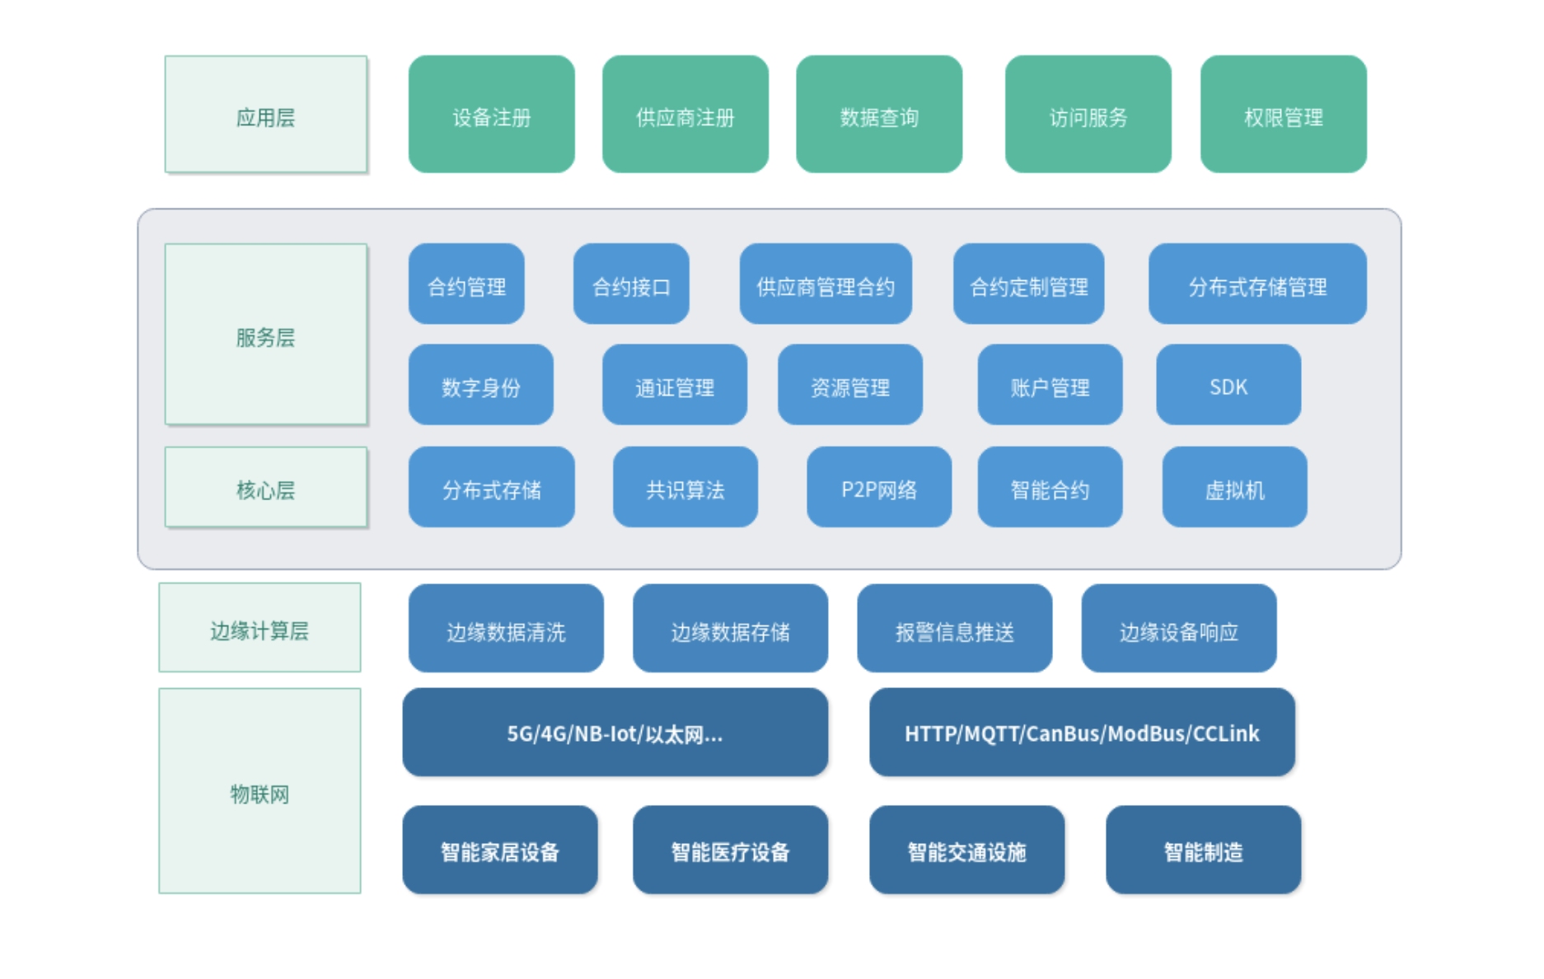Click the 数字身份 box
This screenshot has height=979, width=1544.
pos(481,385)
